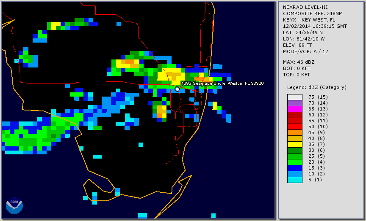Select the 20 dBZ bright green swatch
The width and height of the screenshot is (366, 221).
pyautogui.click(x=295, y=162)
